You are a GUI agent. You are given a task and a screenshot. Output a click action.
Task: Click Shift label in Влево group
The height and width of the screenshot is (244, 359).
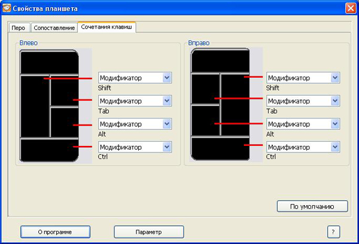[104, 88]
